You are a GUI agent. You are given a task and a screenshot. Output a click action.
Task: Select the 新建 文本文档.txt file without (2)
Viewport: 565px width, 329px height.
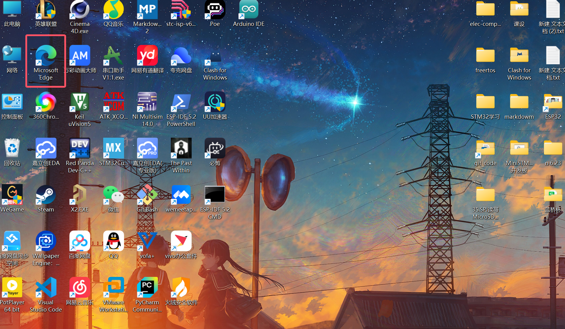click(553, 55)
